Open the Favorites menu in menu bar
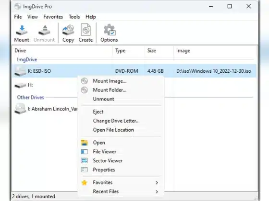The width and height of the screenshot is (269, 201). click(x=53, y=17)
